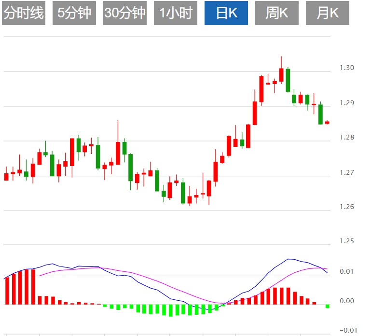The image size is (371, 336).
Task: Click the last small red candlestick on the right
Action: click(327, 123)
